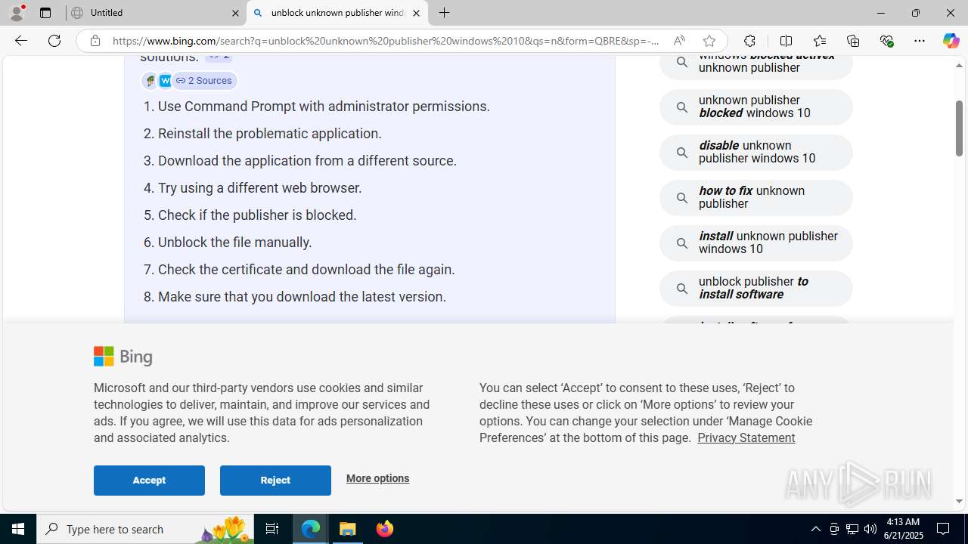Open More options for cookies
Screen dimensions: 968x544
click(x=377, y=478)
